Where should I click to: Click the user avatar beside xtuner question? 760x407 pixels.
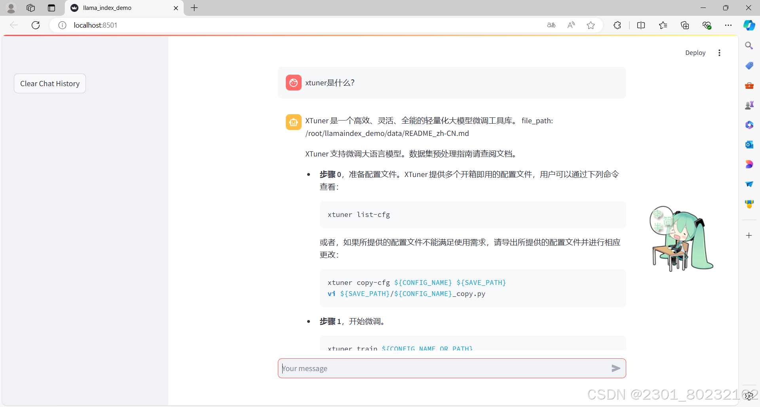click(293, 83)
